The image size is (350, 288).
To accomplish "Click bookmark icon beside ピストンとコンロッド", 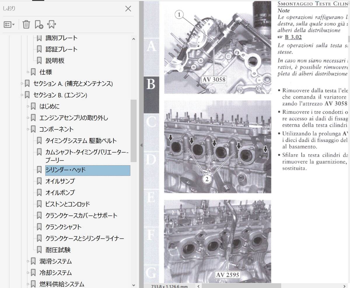I will click(x=39, y=204).
